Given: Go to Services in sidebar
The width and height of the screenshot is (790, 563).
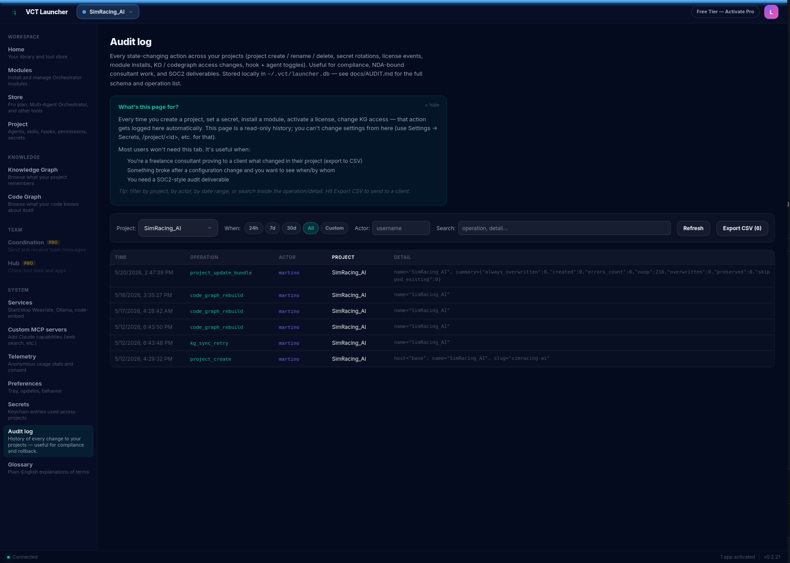Looking at the screenshot, I should (x=48, y=309).
